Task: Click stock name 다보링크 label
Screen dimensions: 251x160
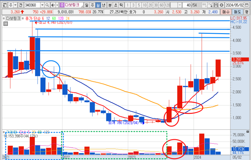Action: click(x=72, y=5)
